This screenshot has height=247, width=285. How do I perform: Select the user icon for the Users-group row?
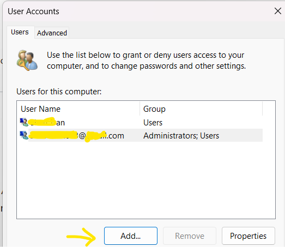point(24,122)
